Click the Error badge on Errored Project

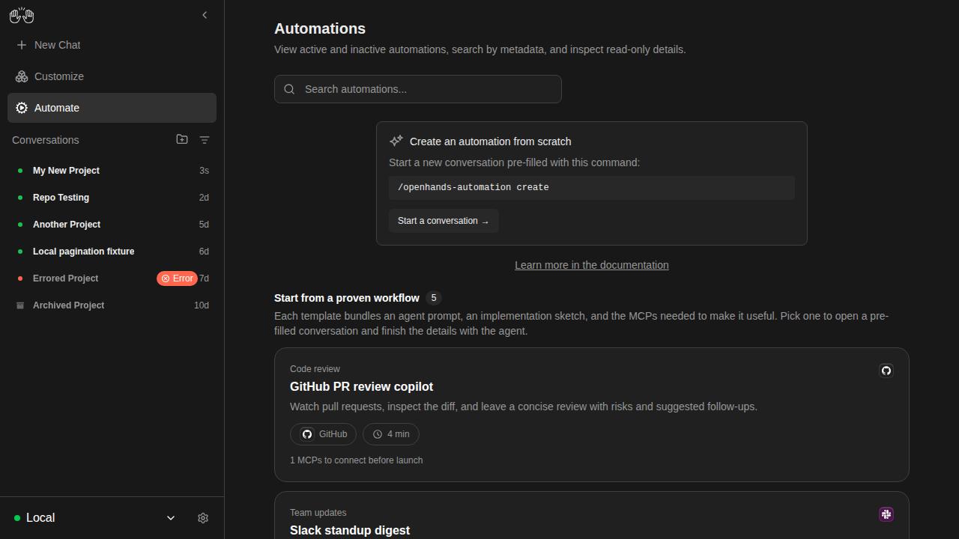pos(177,278)
